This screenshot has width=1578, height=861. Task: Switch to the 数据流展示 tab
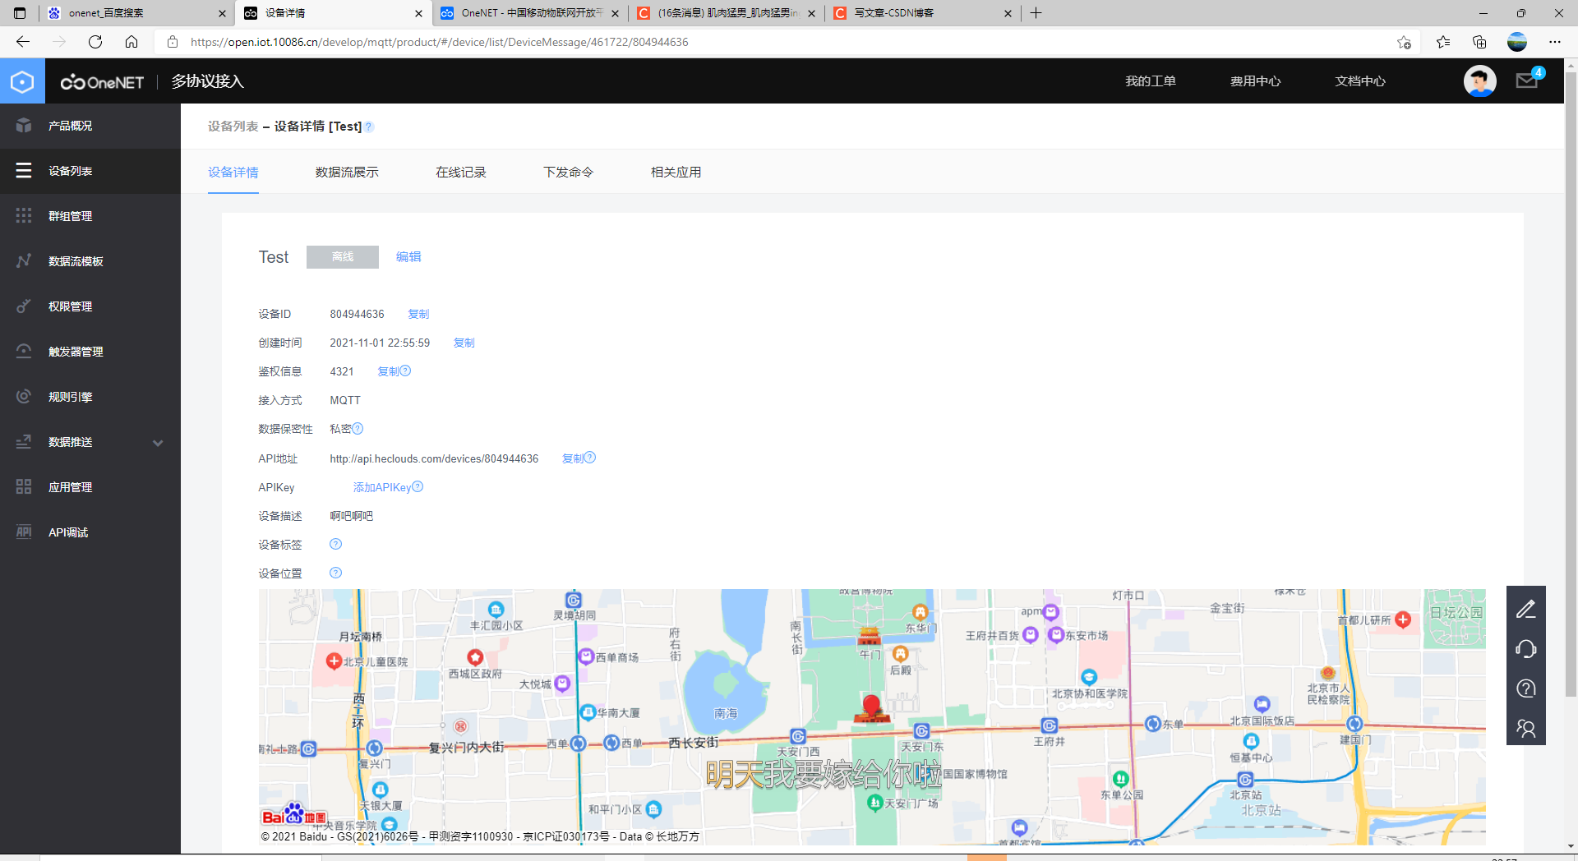347,172
